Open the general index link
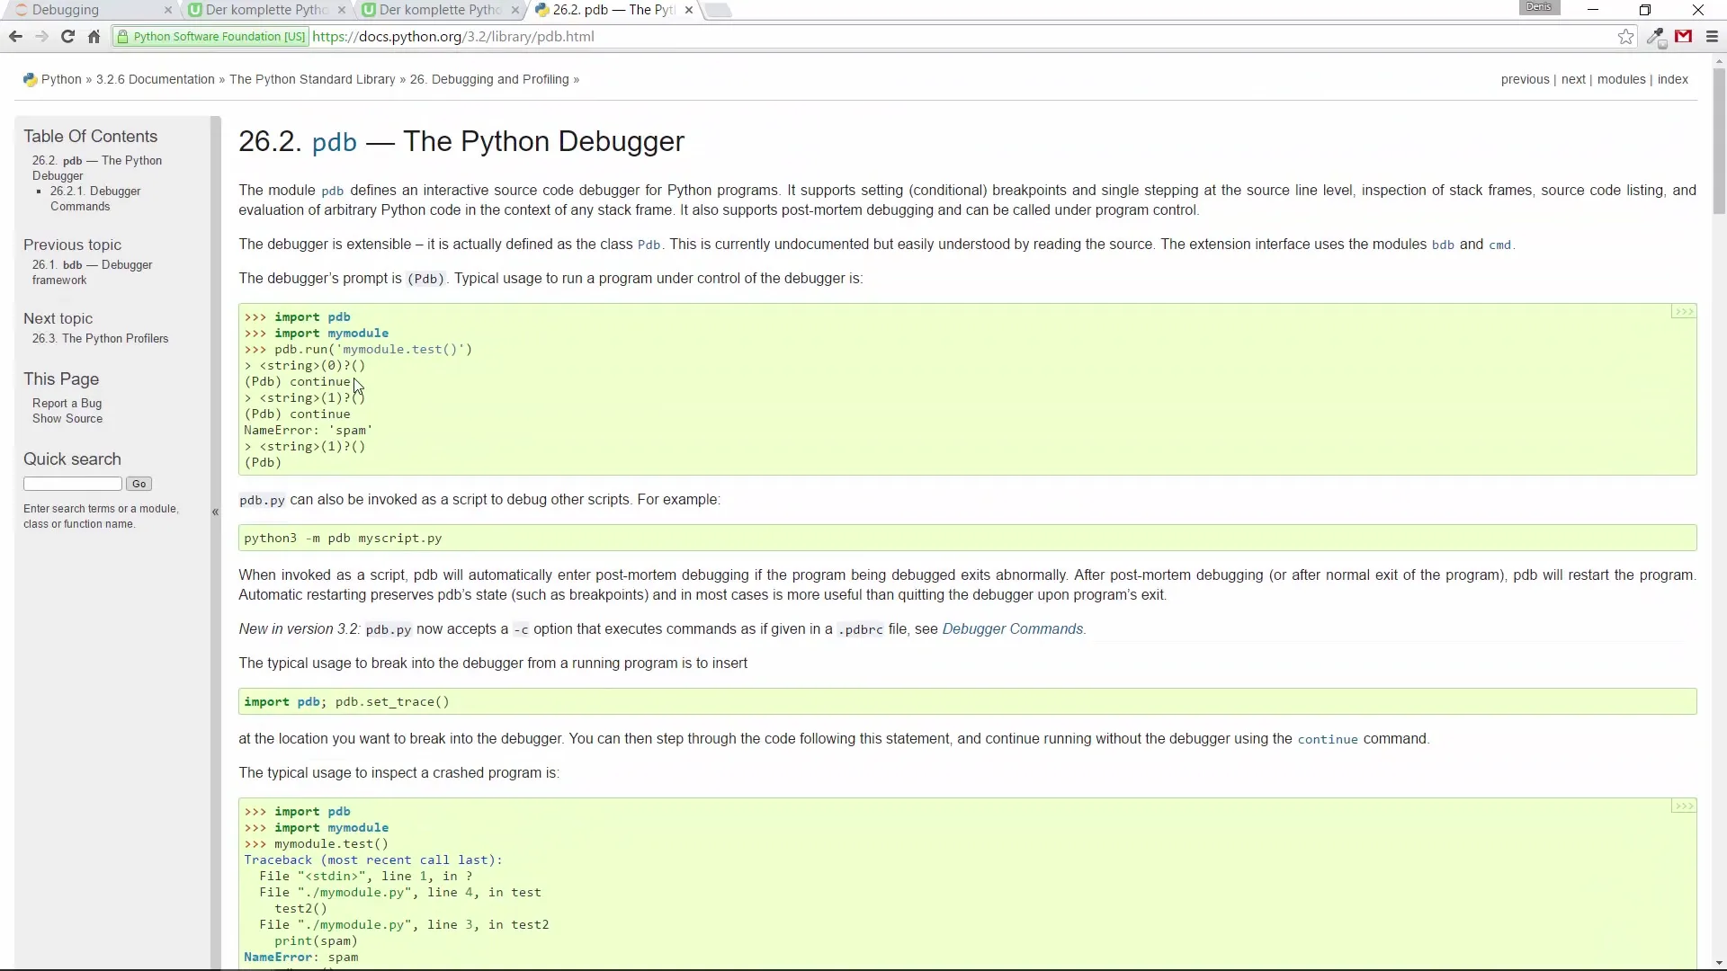The image size is (1727, 971). click(1672, 80)
